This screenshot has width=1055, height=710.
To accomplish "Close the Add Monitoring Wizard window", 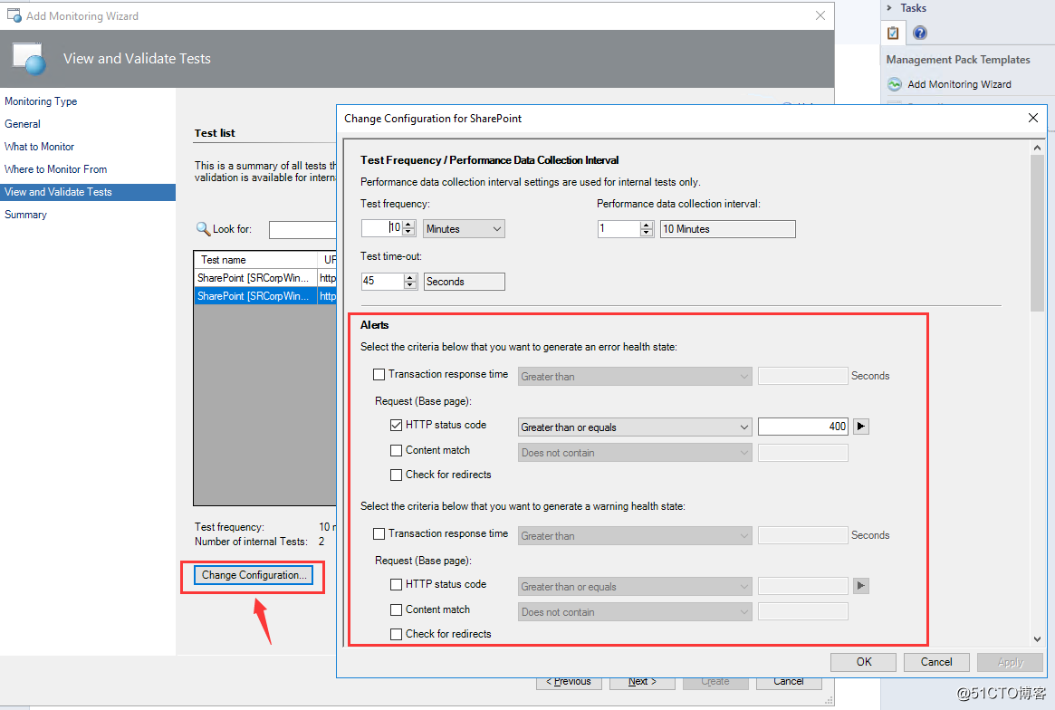I will point(820,15).
